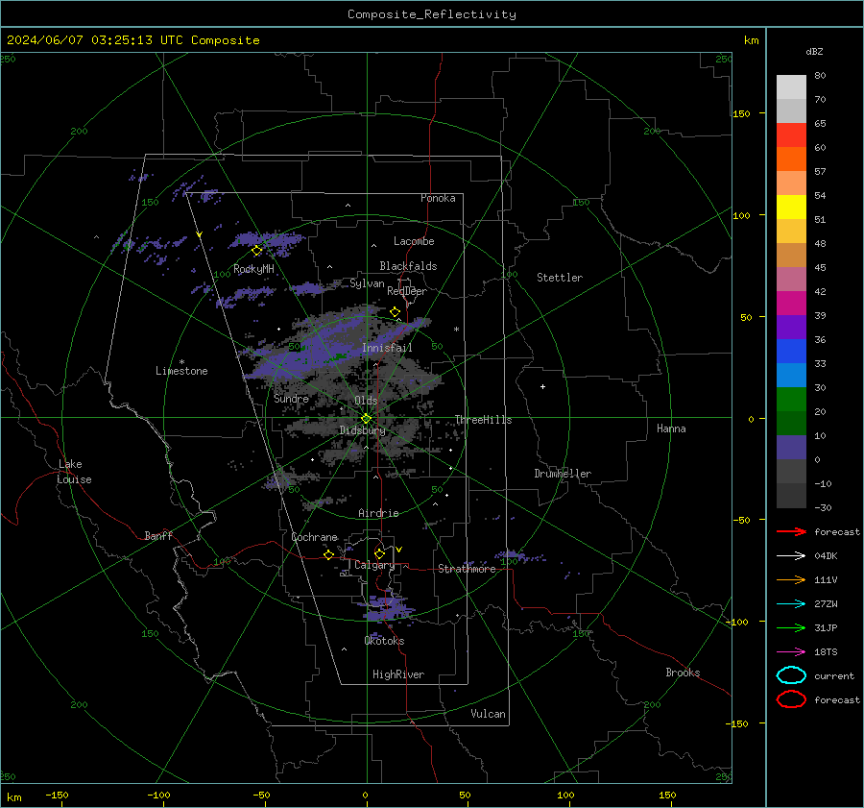Screen dimensions: 864x808
Task: Click the white 04DK arrow symbol
Action: 791,556
